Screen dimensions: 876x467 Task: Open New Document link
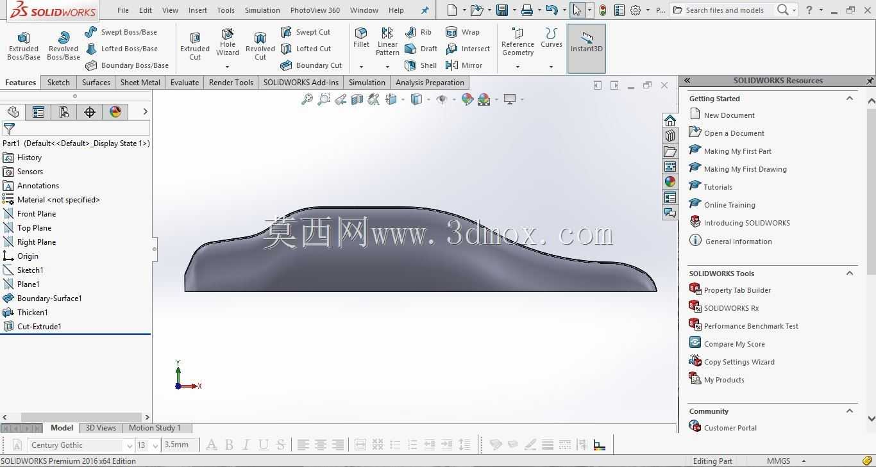729,115
